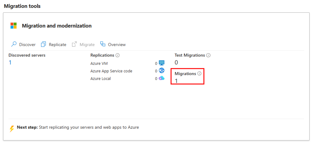
Task: Open info tooltip next to Replications
Action: click(117, 55)
